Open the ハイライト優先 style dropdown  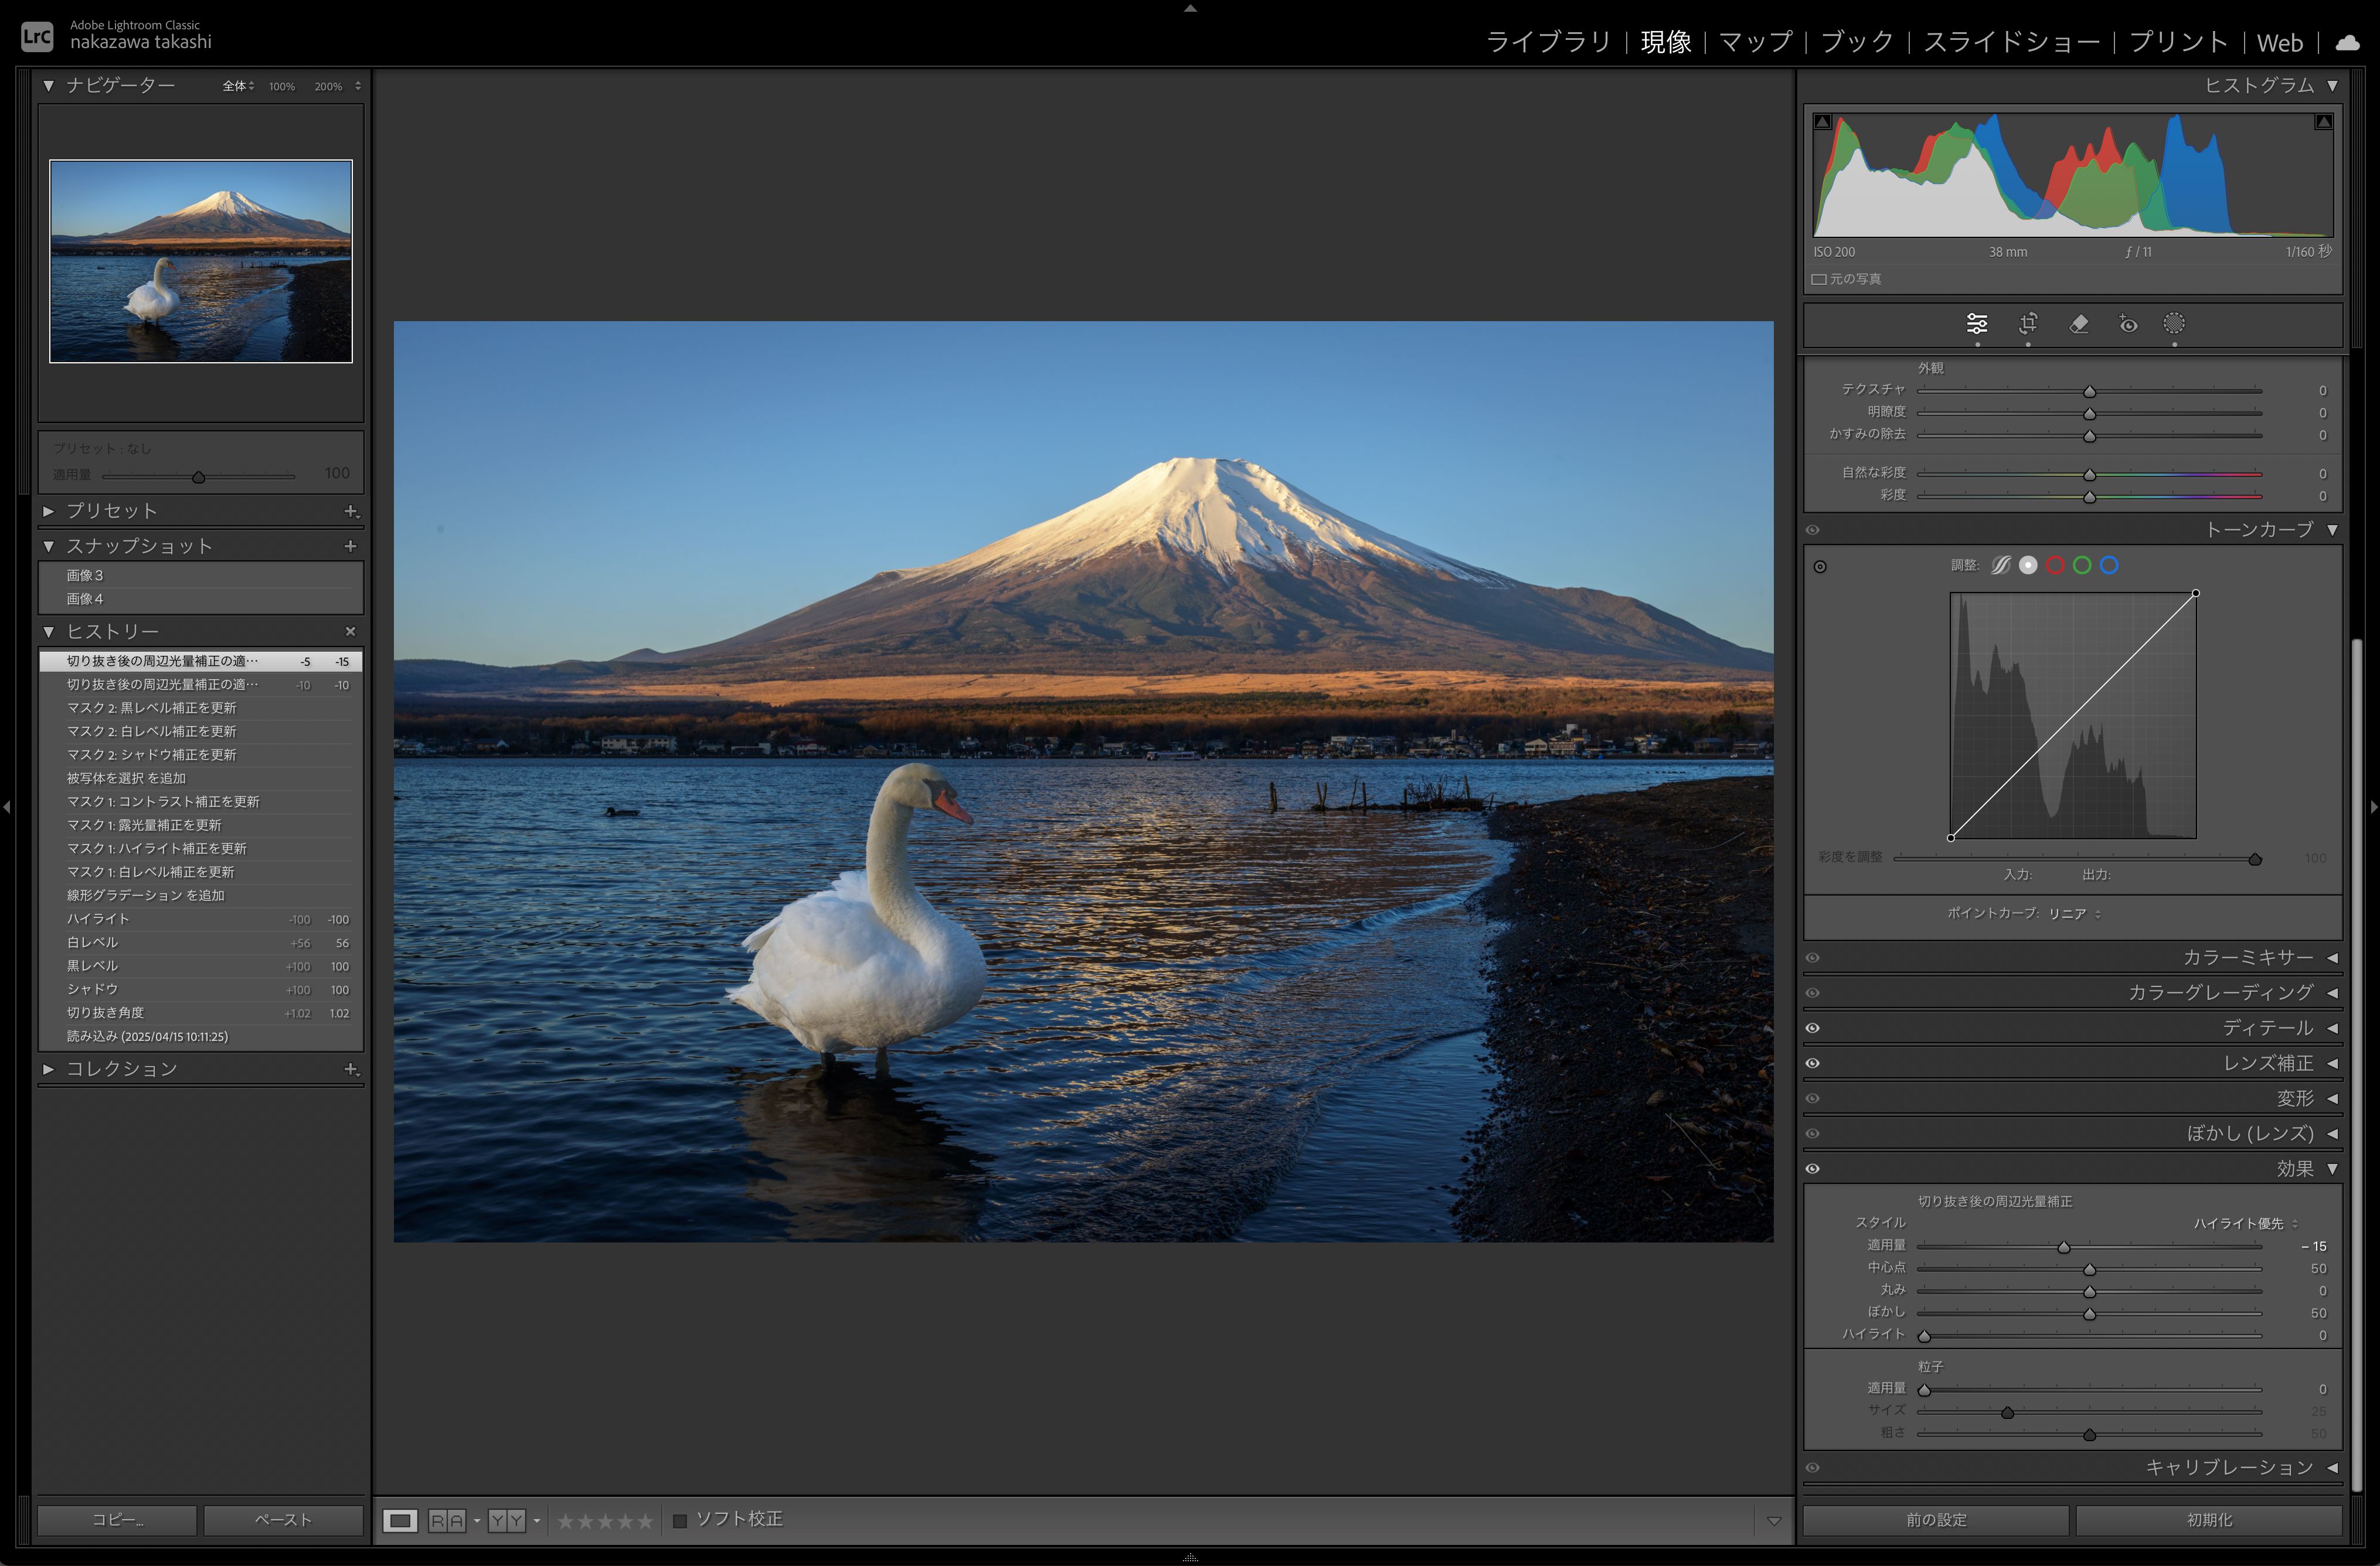point(2245,1223)
